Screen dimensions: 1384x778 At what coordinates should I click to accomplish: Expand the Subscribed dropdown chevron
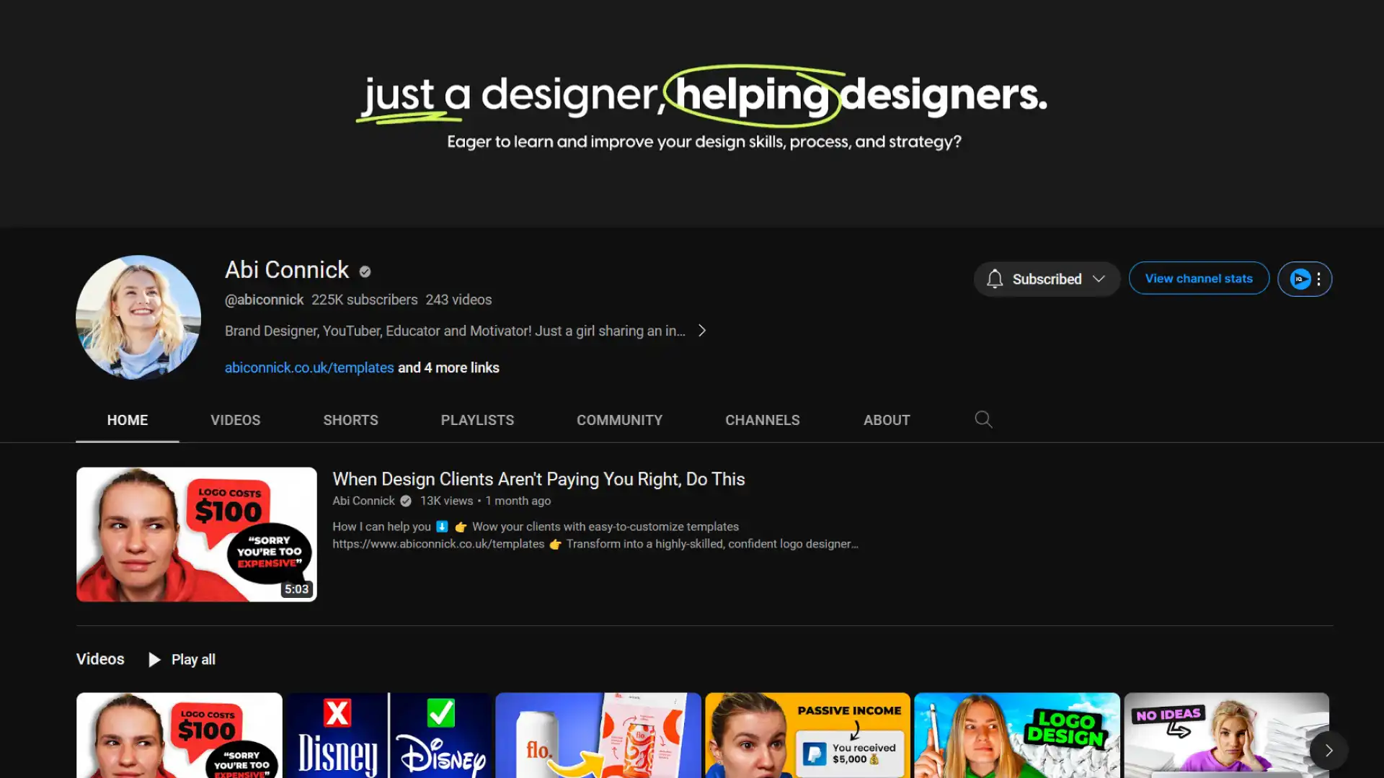coord(1099,279)
